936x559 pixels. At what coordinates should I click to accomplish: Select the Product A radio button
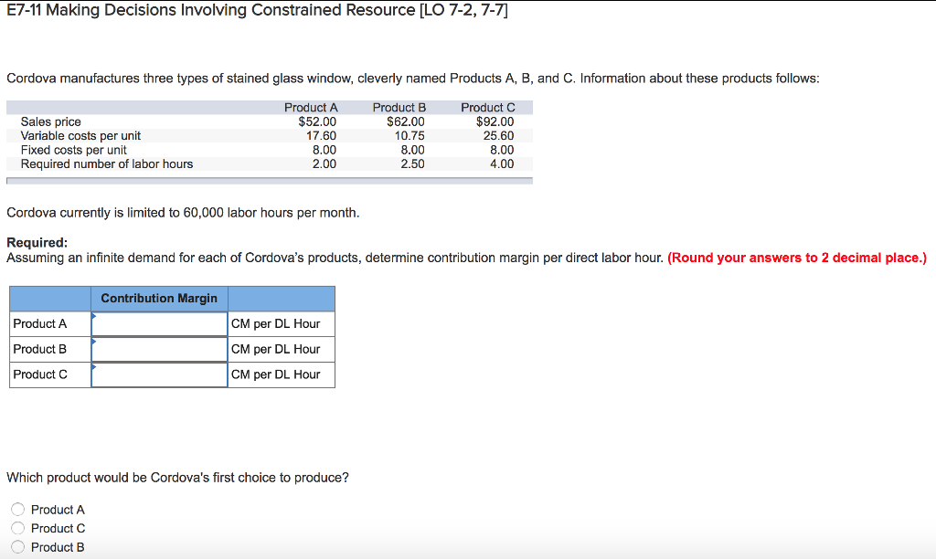[x=17, y=509]
